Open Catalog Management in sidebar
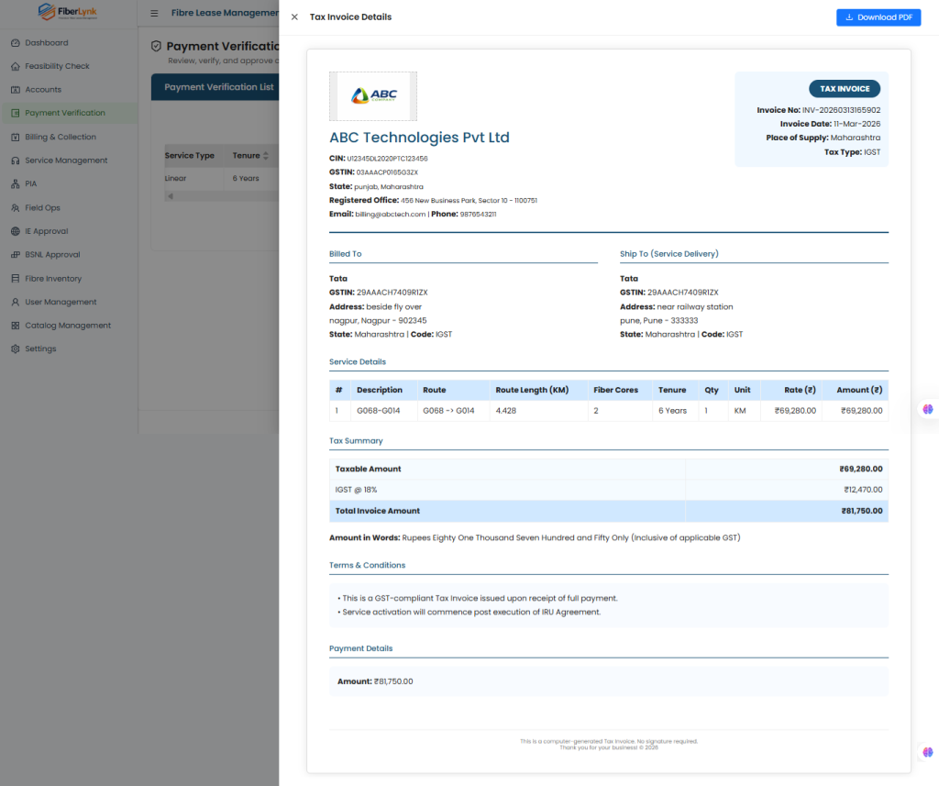 (67, 326)
